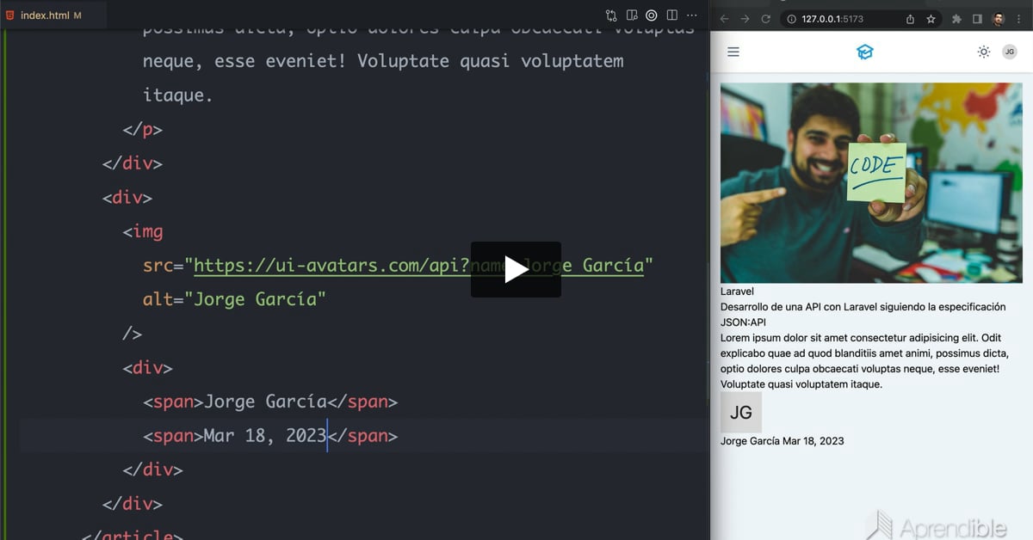Viewport: 1033px width, 540px height.
Task: Click the "itaque." line in the editor
Action: (177, 95)
